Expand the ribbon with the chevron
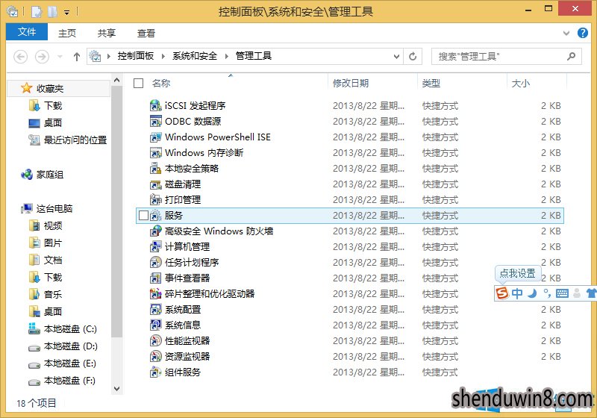 tap(566, 33)
